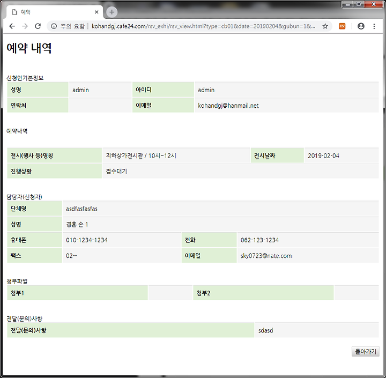Click the 단체명 label cell
The height and width of the screenshot is (378, 386).
[x=34, y=209]
